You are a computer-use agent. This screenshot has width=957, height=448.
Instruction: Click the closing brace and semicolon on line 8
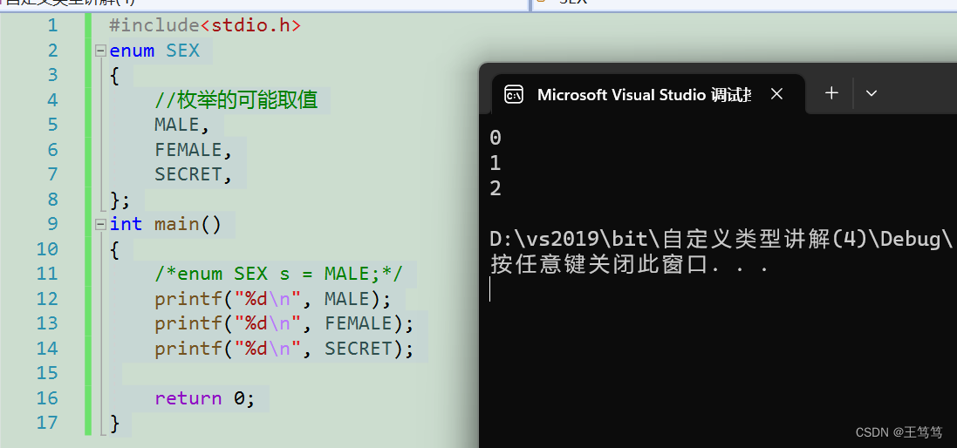(x=120, y=200)
